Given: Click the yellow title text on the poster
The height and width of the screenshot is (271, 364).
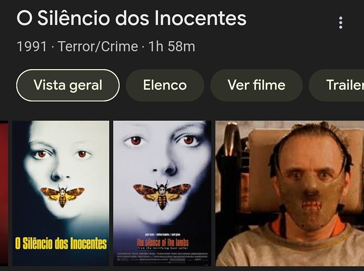Looking at the screenshot, I should 61,244.
